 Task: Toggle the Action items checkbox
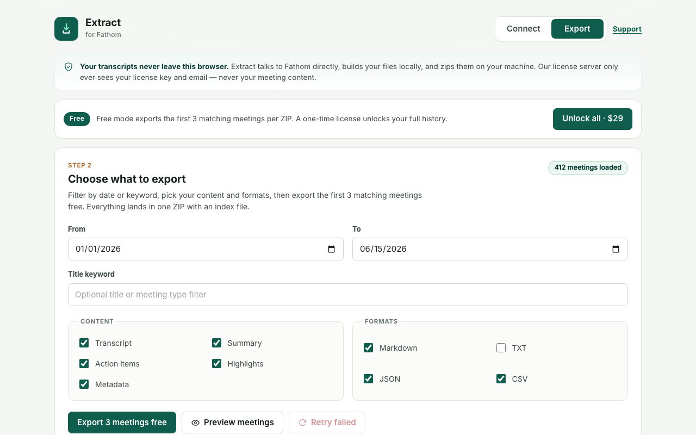84,364
